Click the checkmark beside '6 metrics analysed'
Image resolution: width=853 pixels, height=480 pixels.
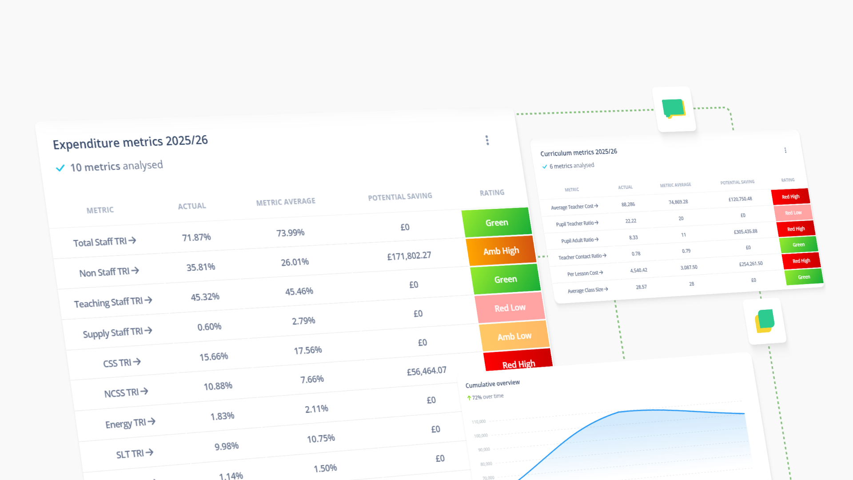pos(545,166)
